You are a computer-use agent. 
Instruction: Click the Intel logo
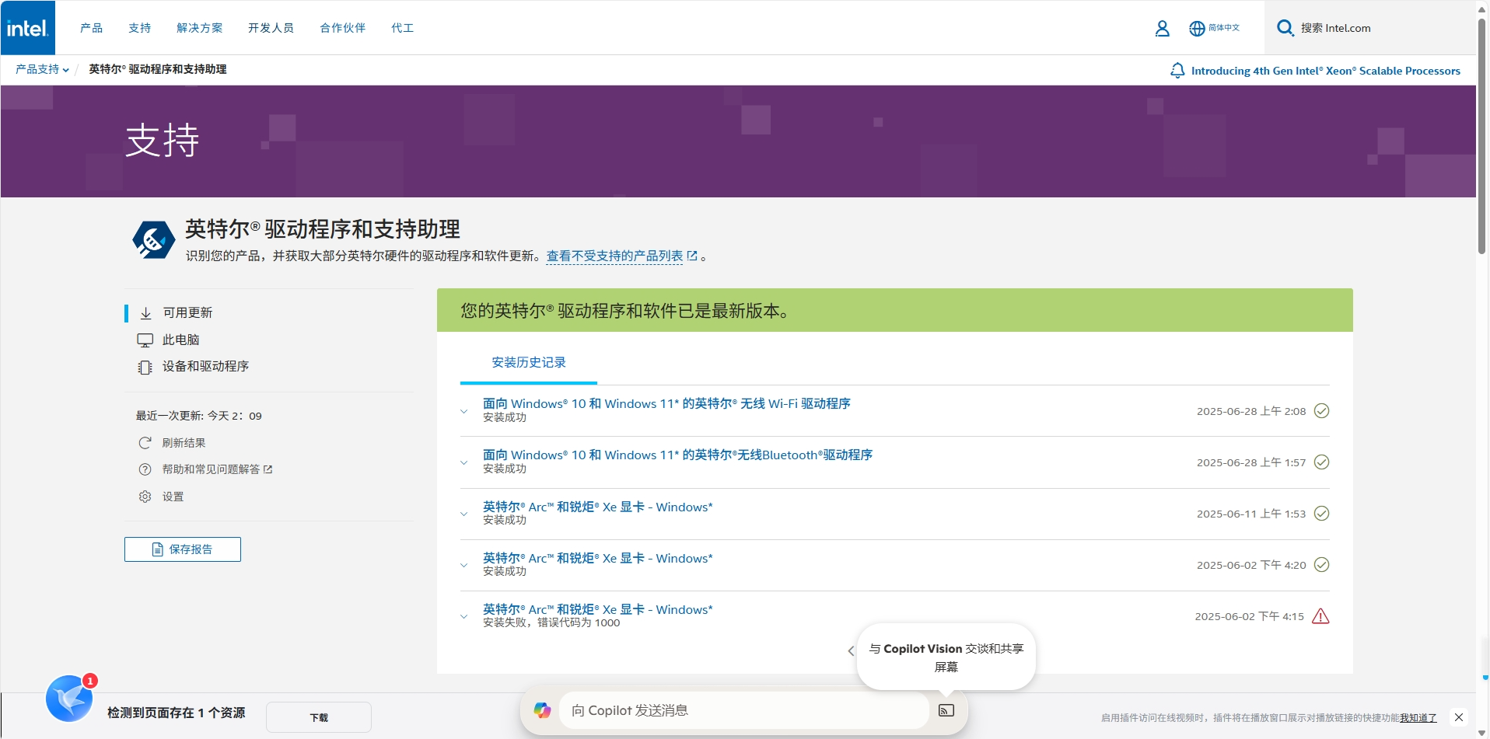coord(28,28)
